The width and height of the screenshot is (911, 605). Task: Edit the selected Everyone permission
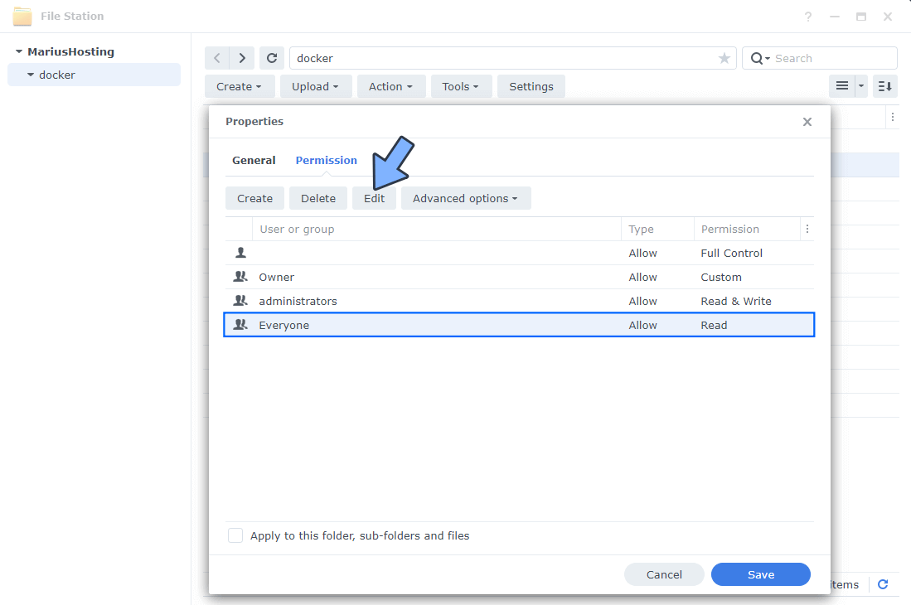tap(374, 198)
